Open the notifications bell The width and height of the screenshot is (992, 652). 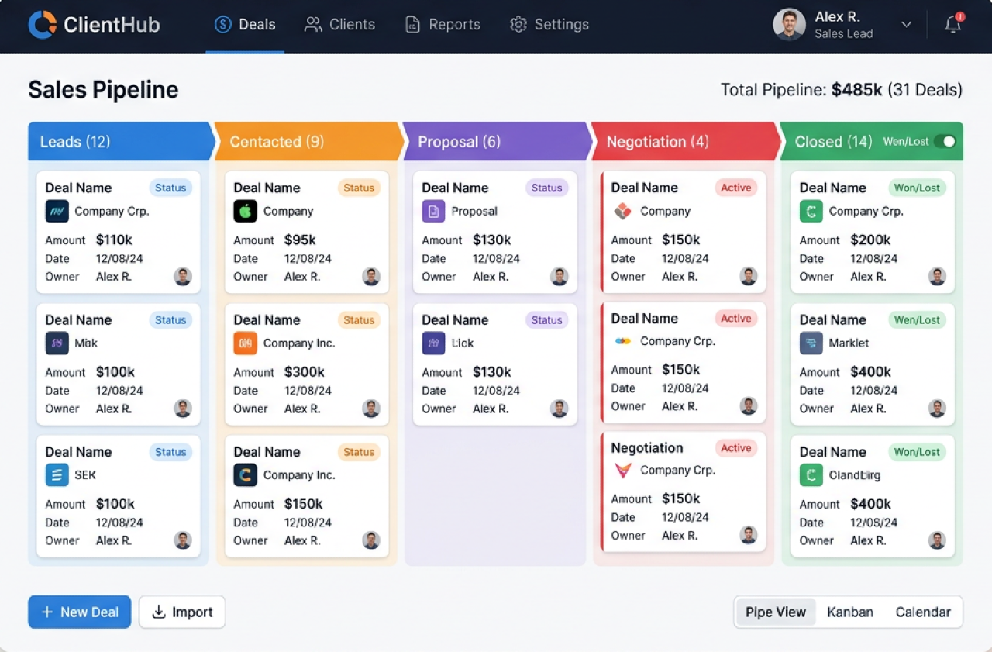pos(953,24)
